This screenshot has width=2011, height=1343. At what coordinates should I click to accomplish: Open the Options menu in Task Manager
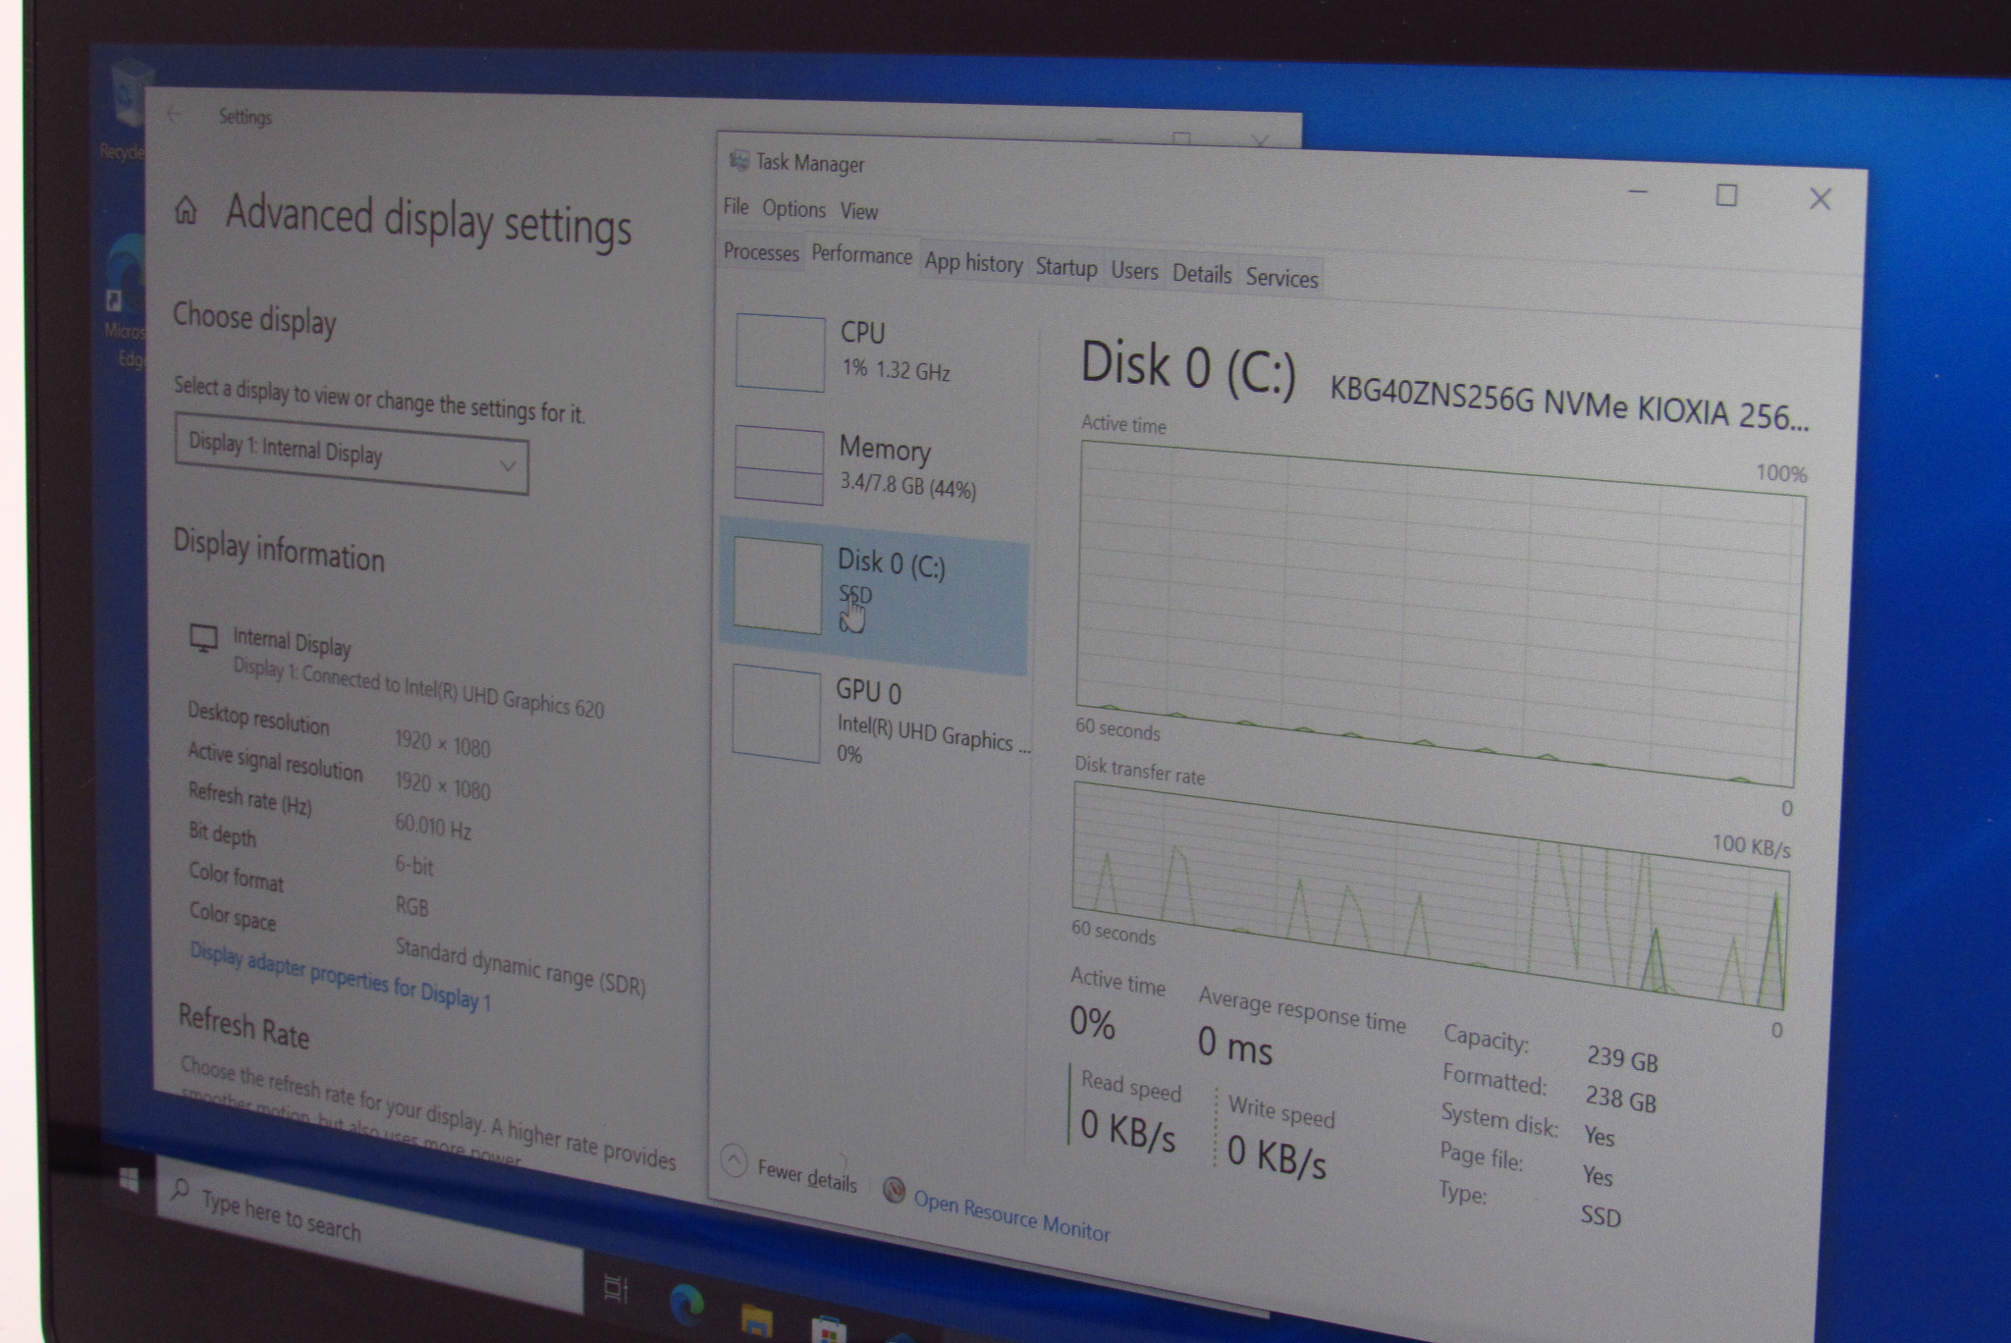[x=793, y=209]
